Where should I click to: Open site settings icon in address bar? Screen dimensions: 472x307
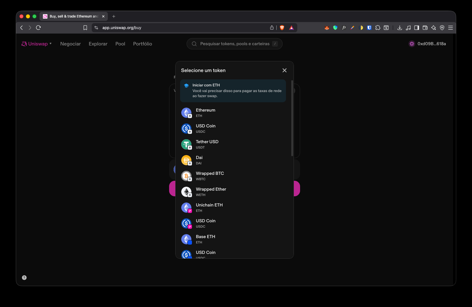96,28
